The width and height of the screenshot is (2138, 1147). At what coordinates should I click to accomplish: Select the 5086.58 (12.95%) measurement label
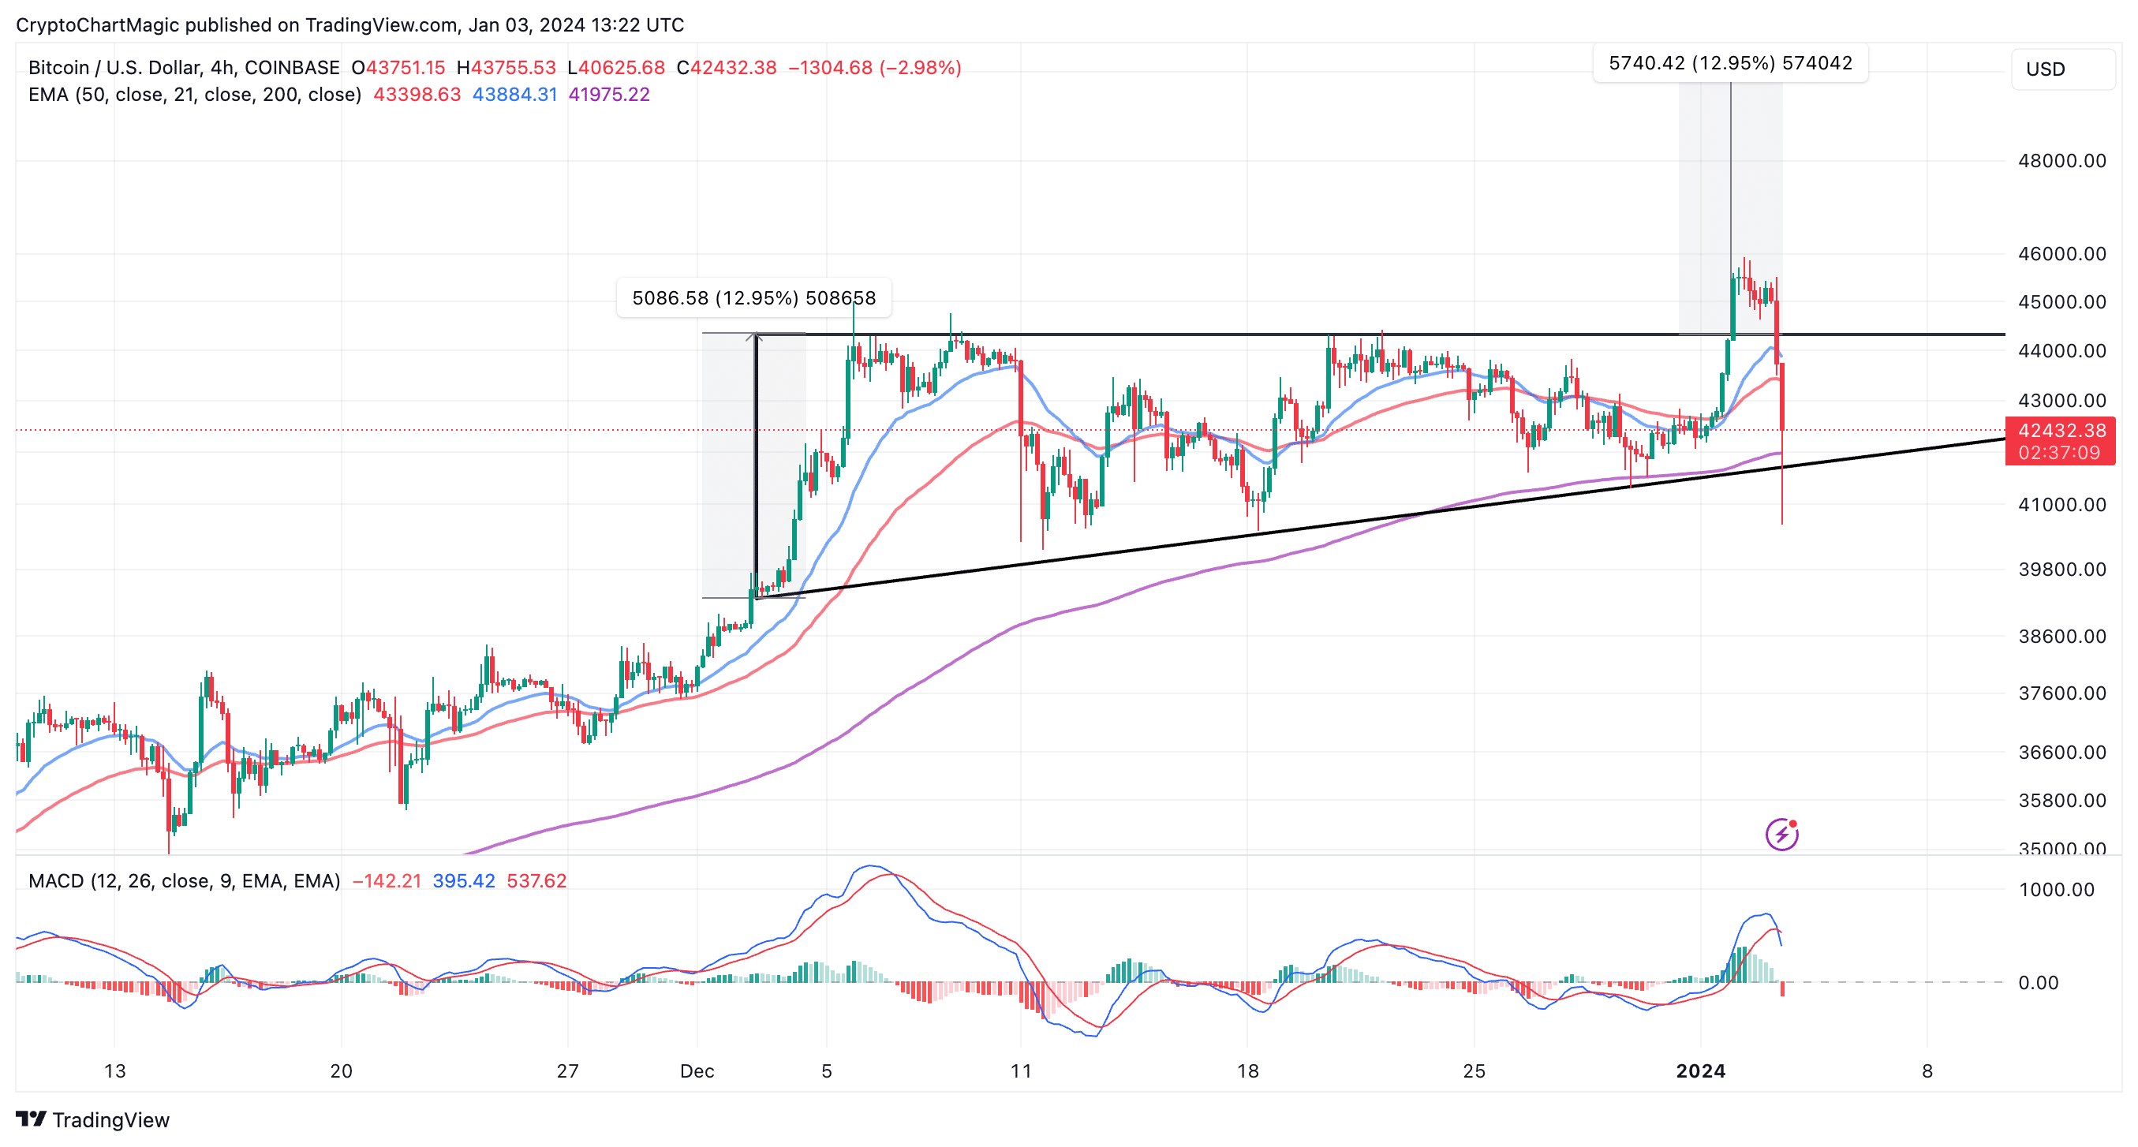[x=753, y=298]
